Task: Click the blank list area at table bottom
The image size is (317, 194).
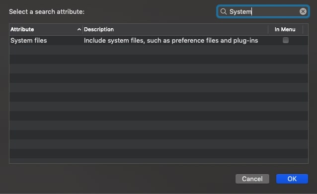Action: pyautogui.click(x=158, y=161)
